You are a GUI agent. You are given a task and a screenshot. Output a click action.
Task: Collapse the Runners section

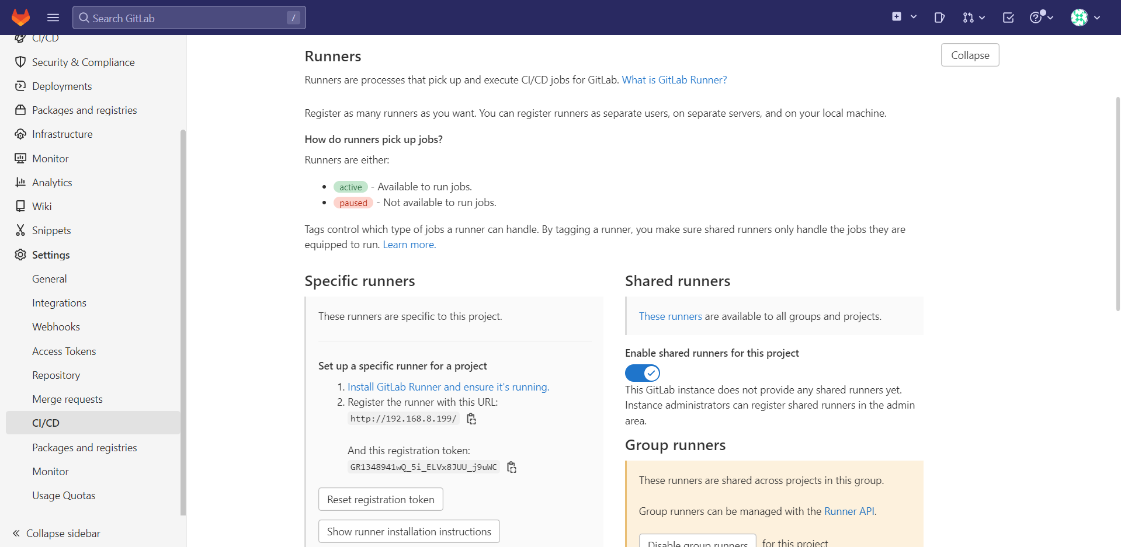(970, 55)
